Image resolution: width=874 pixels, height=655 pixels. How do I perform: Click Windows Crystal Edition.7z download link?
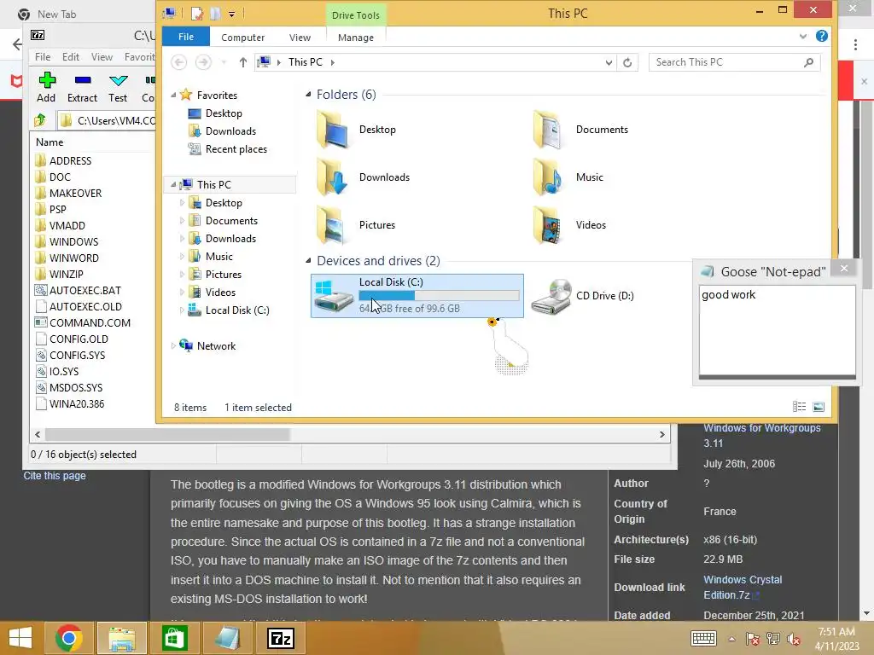tap(743, 587)
